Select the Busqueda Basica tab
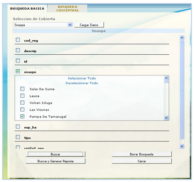Screen dimensions: 194x182 (x=27, y=9)
